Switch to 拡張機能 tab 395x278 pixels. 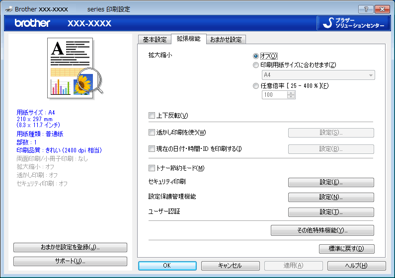[x=189, y=39]
